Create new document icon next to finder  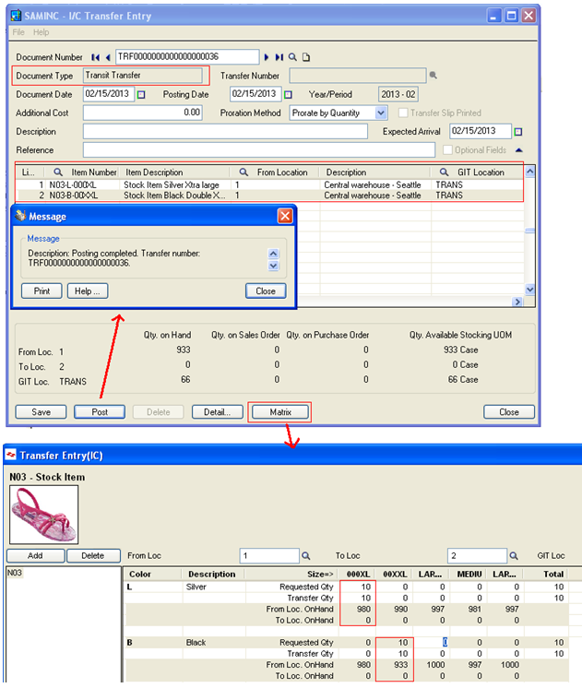306,57
